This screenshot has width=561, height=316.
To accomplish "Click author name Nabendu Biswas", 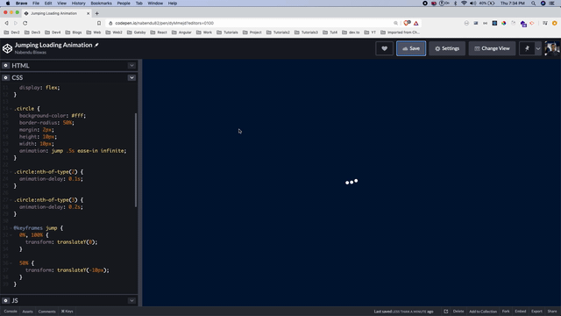I will pyautogui.click(x=31, y=53).
